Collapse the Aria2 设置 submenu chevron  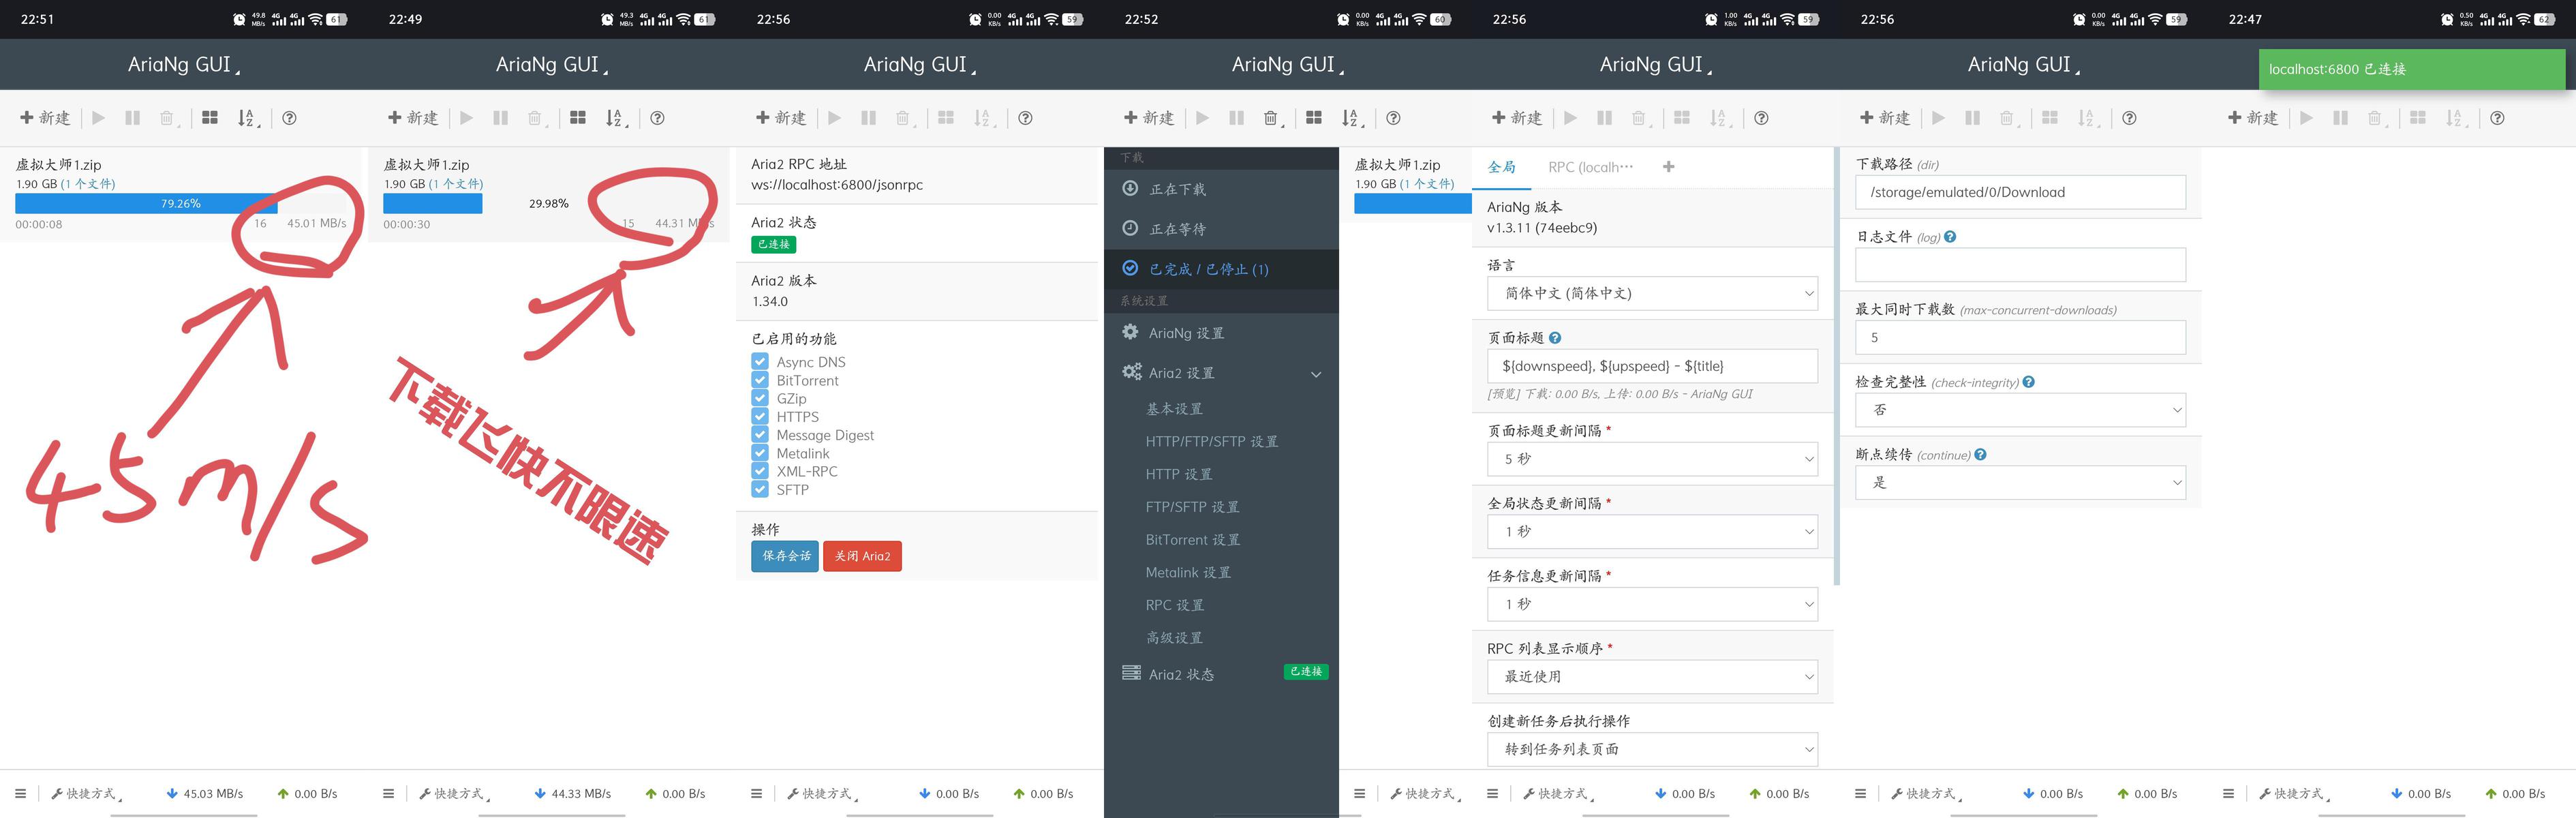pos(1316,374)
